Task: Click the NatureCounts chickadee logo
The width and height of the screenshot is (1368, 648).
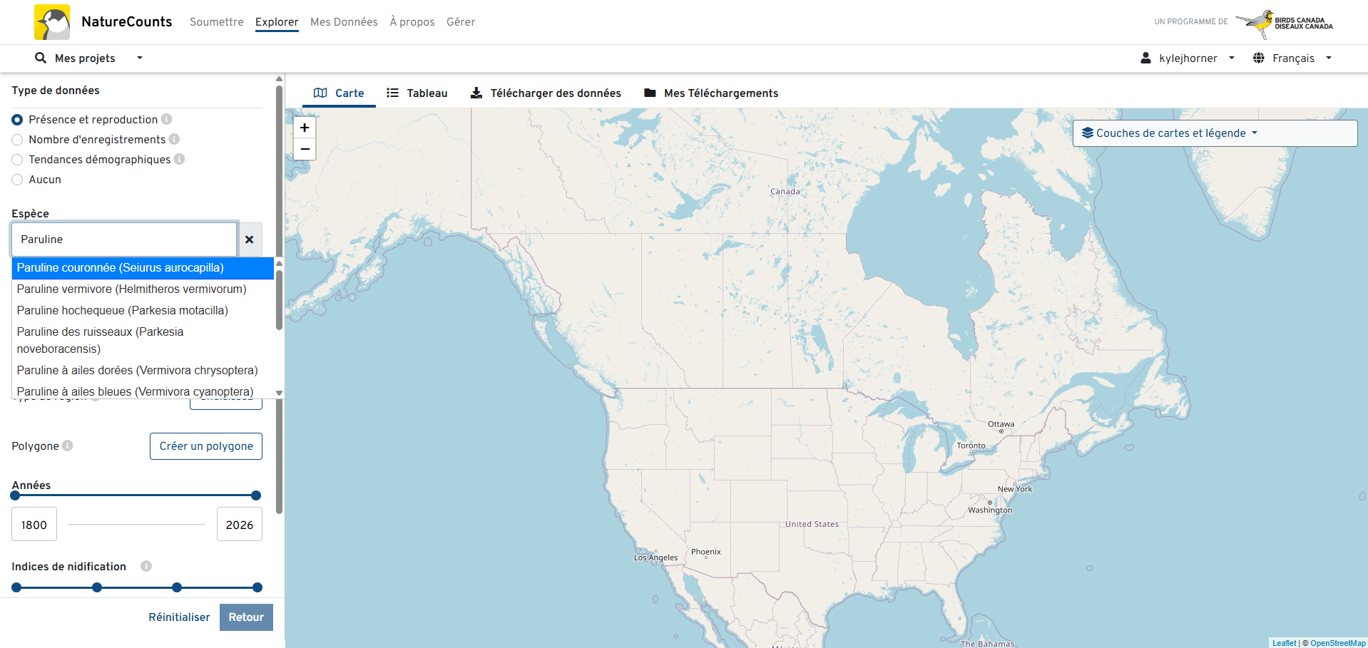Action: point(52,22)
